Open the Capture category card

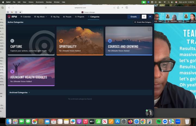31,41
